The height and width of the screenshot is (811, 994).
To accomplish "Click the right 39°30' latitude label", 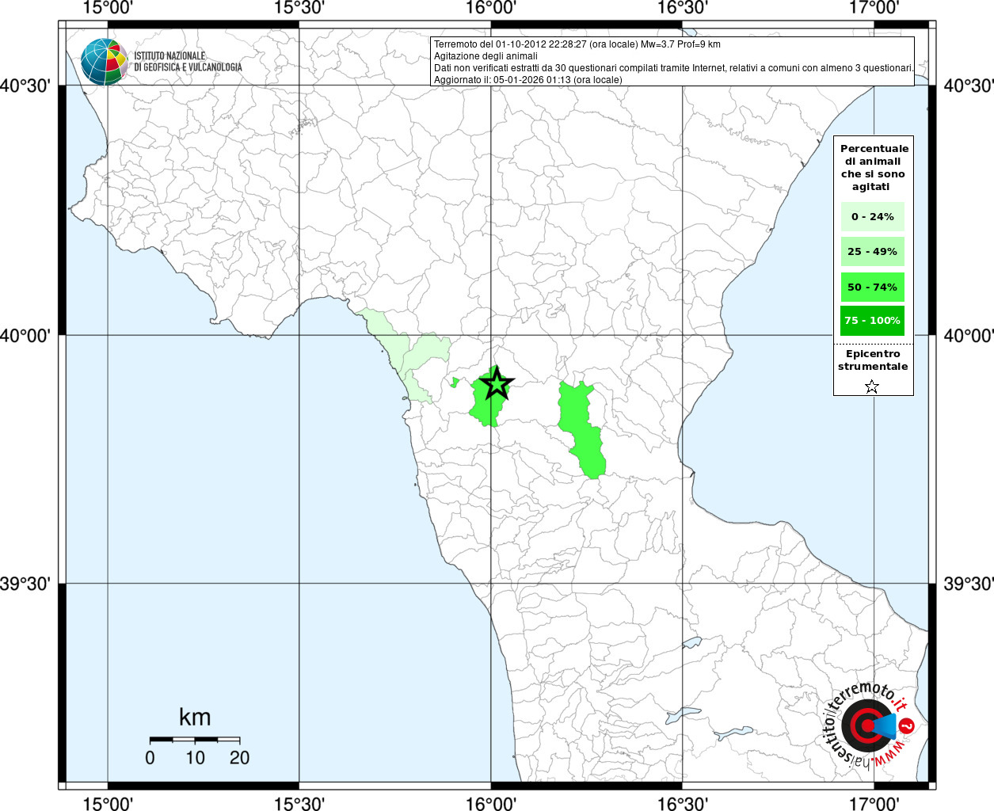I will pos(969,584).
